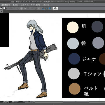Screen dimensions: 105x105
Task: Click the question mark help button
Action: (55, 8)
